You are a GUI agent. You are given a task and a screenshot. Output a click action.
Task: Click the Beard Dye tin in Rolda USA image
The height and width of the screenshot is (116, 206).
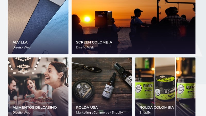tap(83, 90)
